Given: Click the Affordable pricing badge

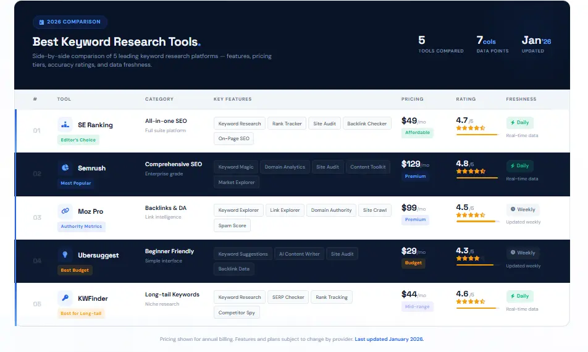Looking at the screenshot, I should tap(417, 133).
